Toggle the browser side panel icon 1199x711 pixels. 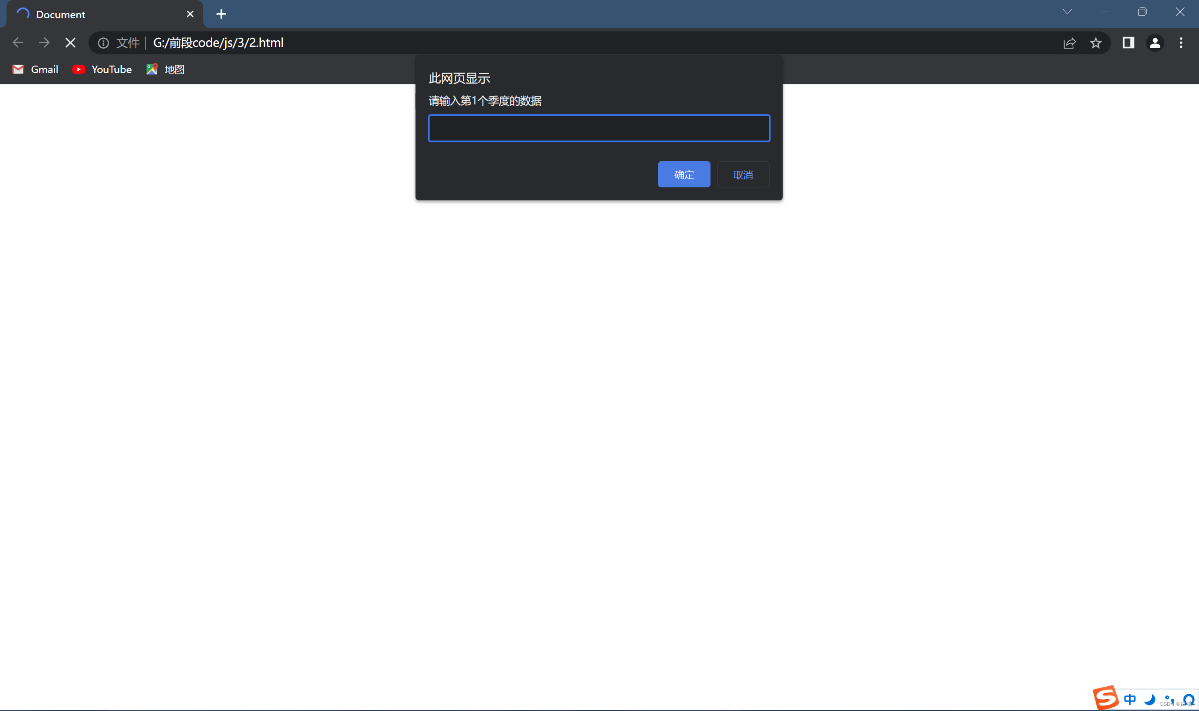(1128, 43)
